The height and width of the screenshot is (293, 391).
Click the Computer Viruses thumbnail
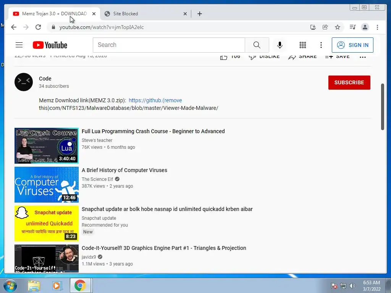point(46,185)
